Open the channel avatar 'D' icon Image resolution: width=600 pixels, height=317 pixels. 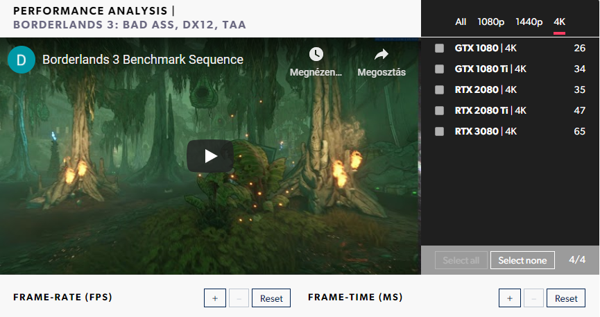22,60
